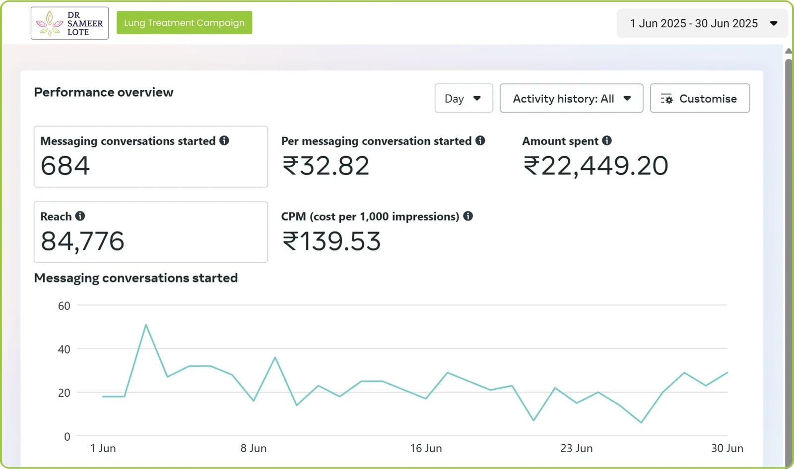Click the ₹139.53 CPM value
This screenshot has height=469, width=794.
pyautogui.click(x=331, y=241)
